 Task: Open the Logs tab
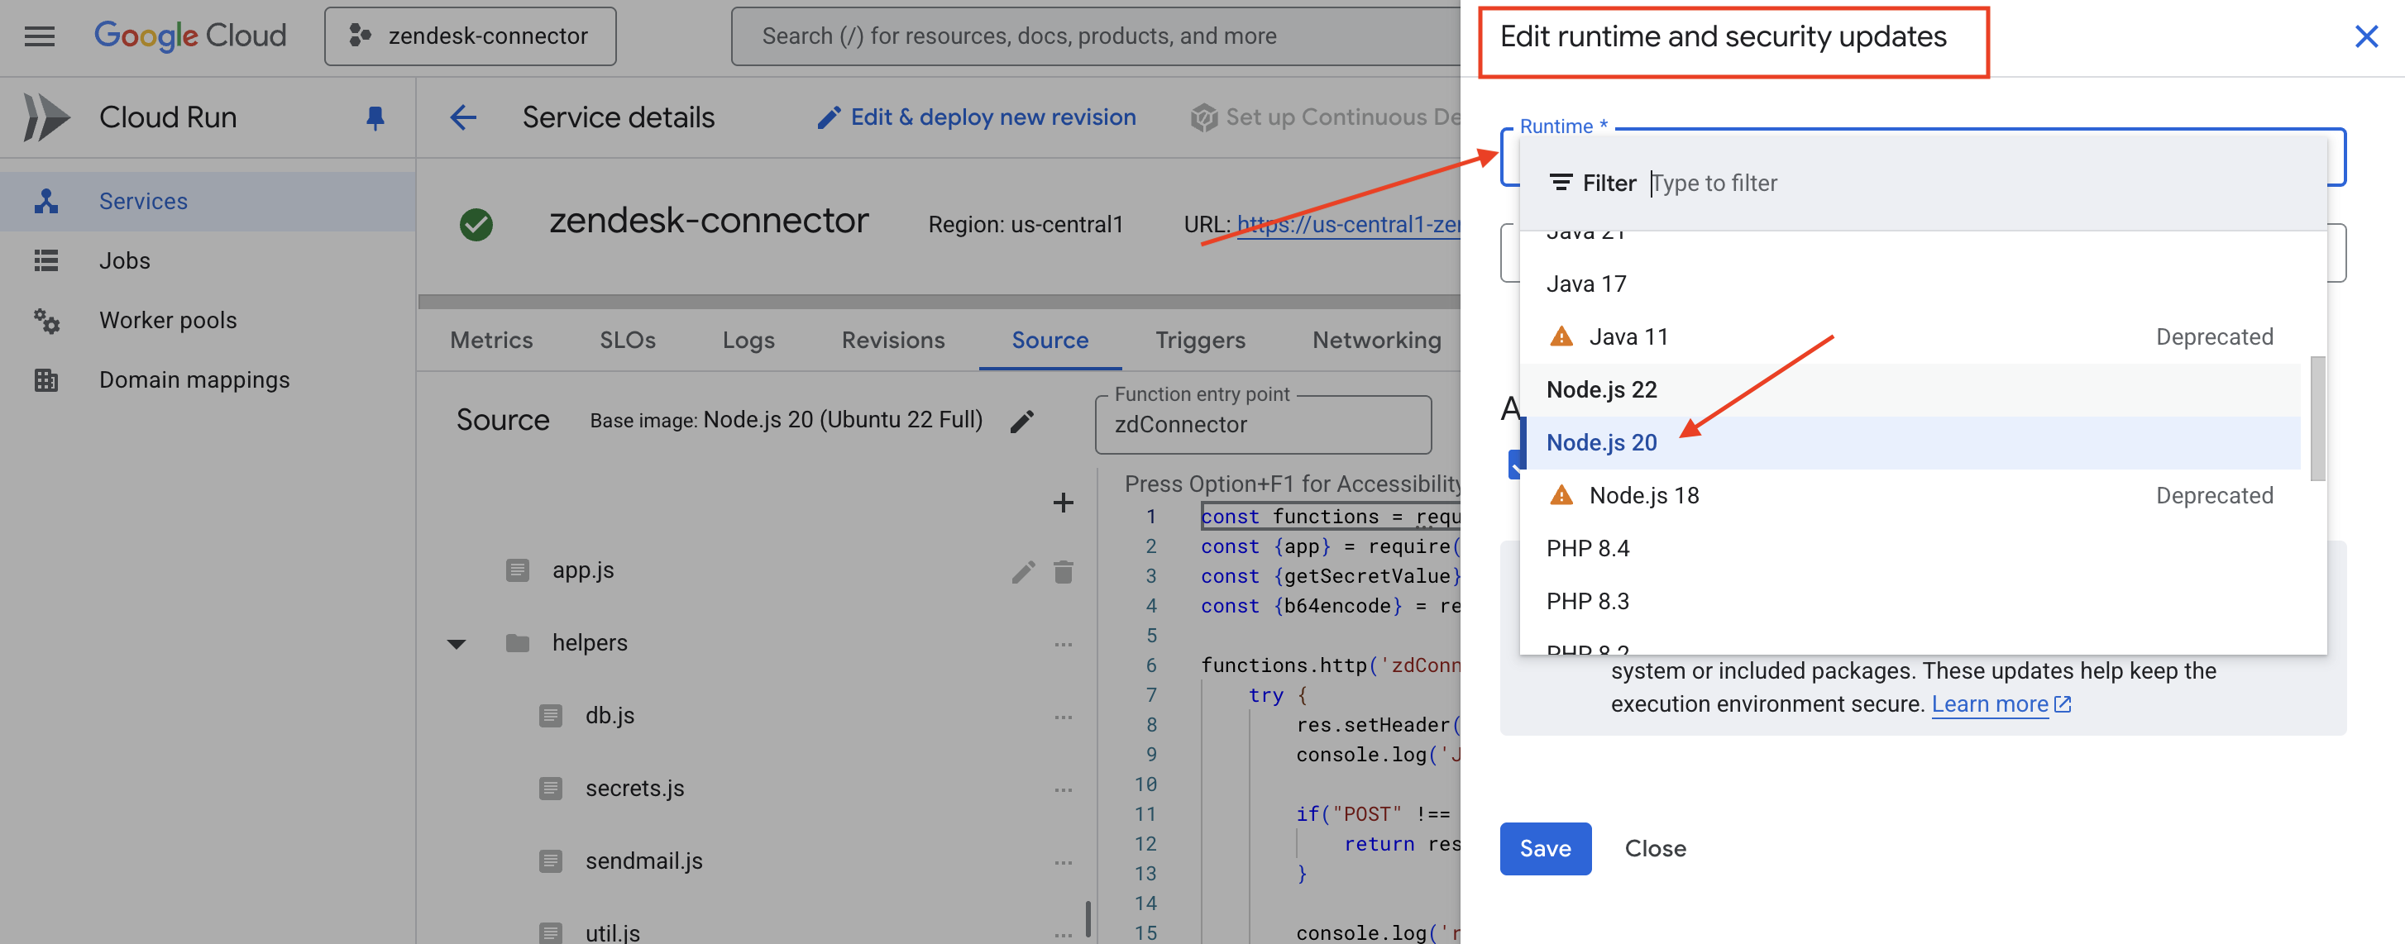tap(748, 341)
